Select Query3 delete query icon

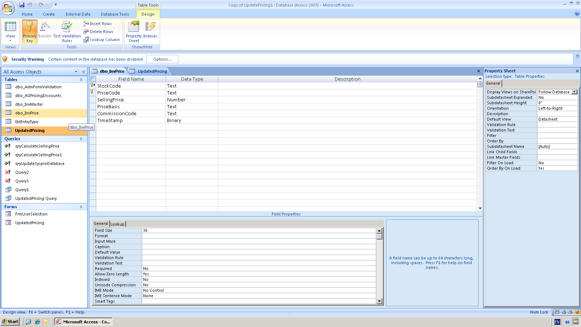point(8,181)
